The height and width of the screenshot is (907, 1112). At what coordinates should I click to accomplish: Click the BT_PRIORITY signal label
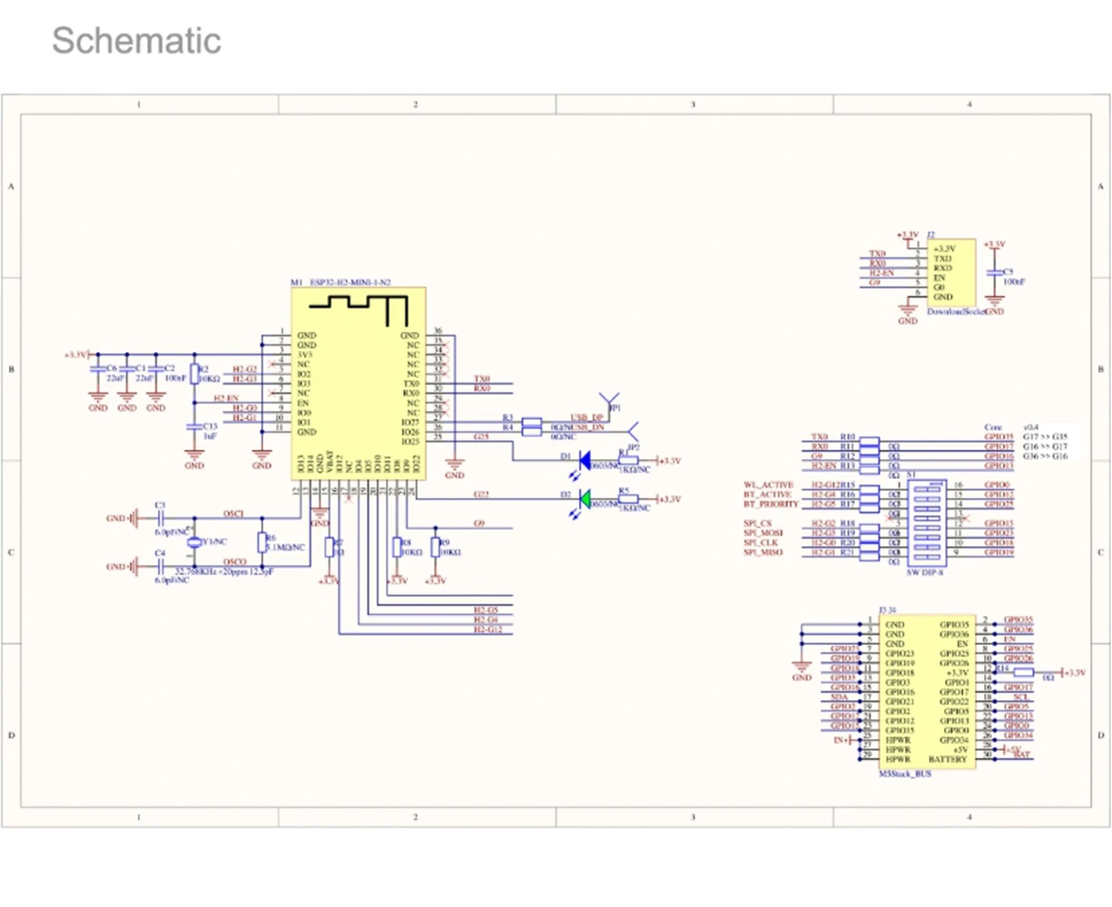click(771, 504)
